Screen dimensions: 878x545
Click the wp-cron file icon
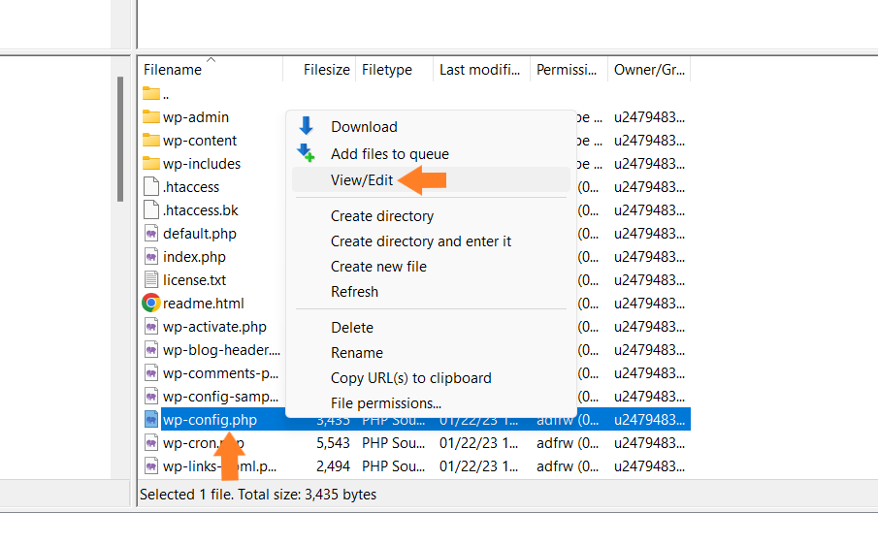pos(151,442)
